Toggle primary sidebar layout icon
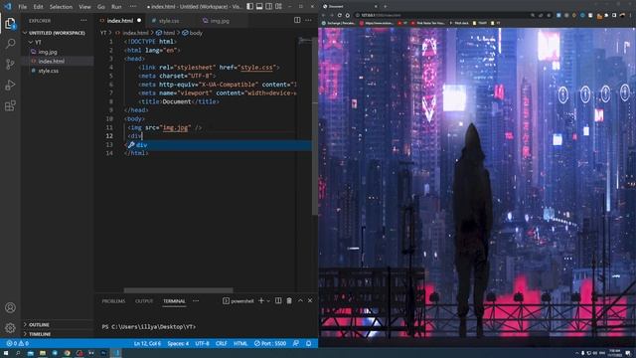 pos(249,7)
